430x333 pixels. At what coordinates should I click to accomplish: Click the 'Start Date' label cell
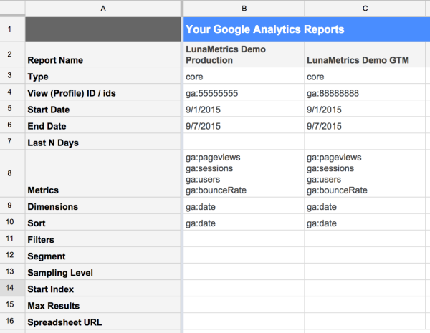[102, 109]
